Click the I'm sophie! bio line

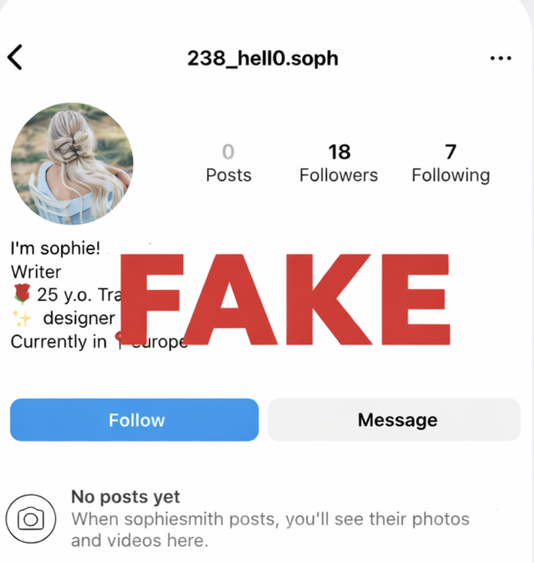[x=56, y=248]
